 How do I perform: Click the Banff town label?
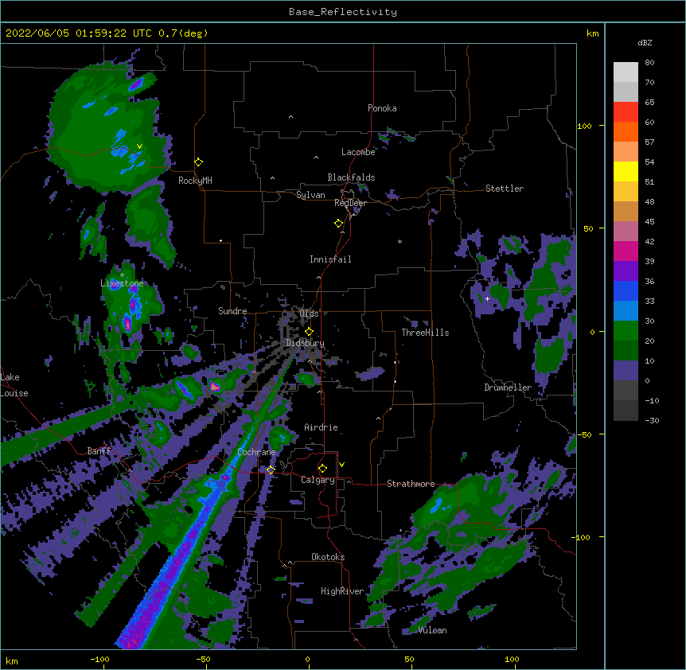(99, 451)
